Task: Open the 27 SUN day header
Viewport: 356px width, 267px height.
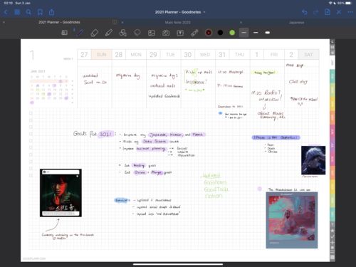Action: point(95,55)
